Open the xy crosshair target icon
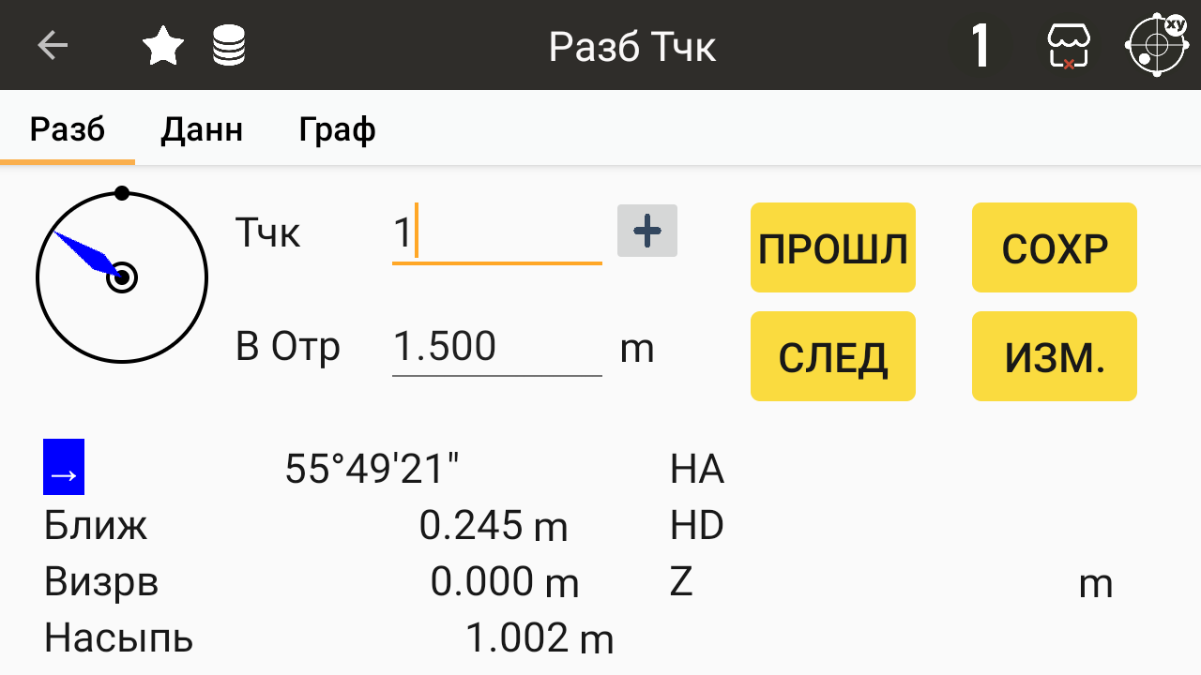The height and width of the screenshot is (675, 1201). [x=1157, y=45]
